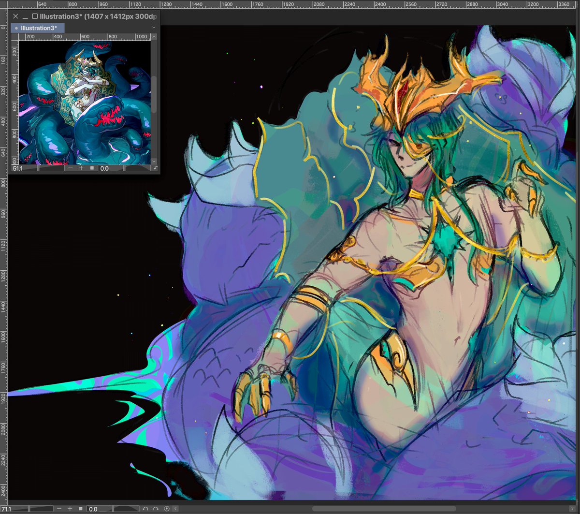Toggle fit-to-window with the square icon in floating window
Image resolution: width=580 pixels, height=514 pixels.
point(92,168)
